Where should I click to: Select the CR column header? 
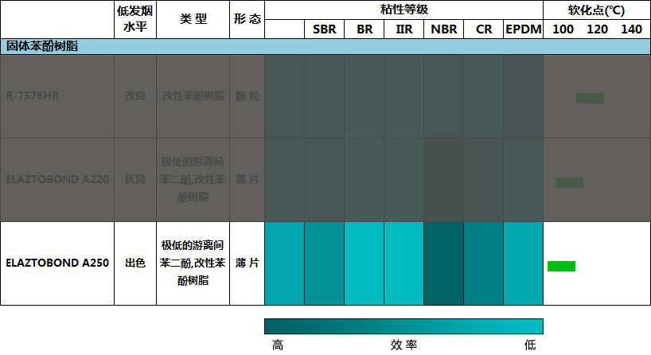coord(484,29)
